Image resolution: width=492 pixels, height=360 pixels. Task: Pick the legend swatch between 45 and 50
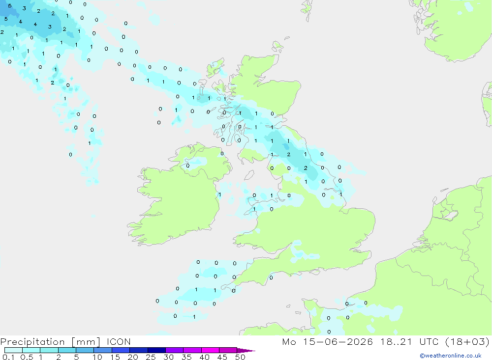[x=228, y=350]
